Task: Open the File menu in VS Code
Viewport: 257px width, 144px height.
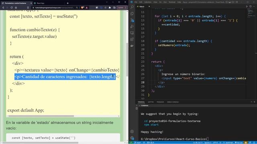Action: [136, 2]
